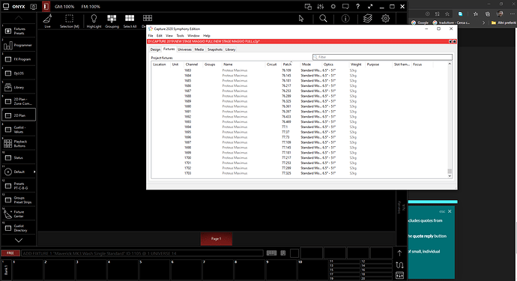Collapse sidebar with the up chevron
Viewport: 517px width, 281px height.
point(19,17)
